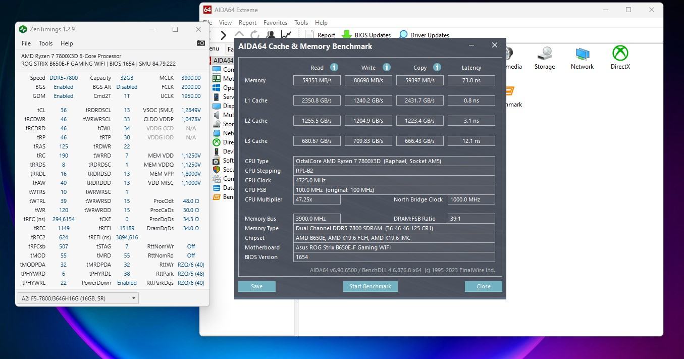The height and width of the screenshot is (359, 684).
Task: Click the tRFC (ns) value 294,6154
Action: 64,219
